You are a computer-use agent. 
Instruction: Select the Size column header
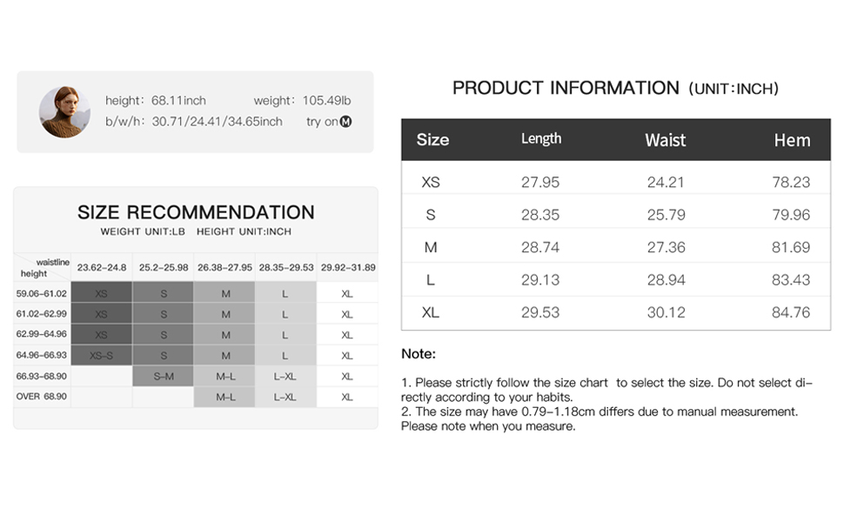(432, 140)
